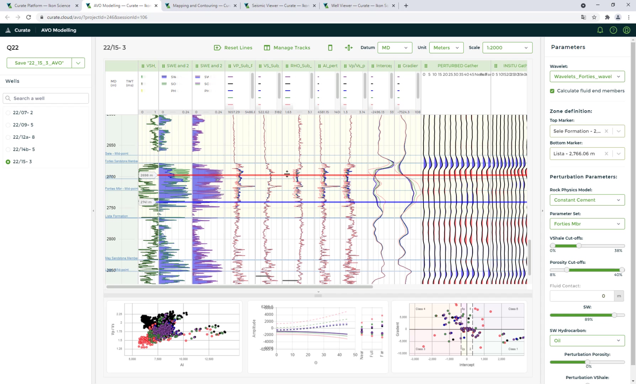Open the Datum MD dropdown
Viewport: 636px width, 384px height.
394,48
